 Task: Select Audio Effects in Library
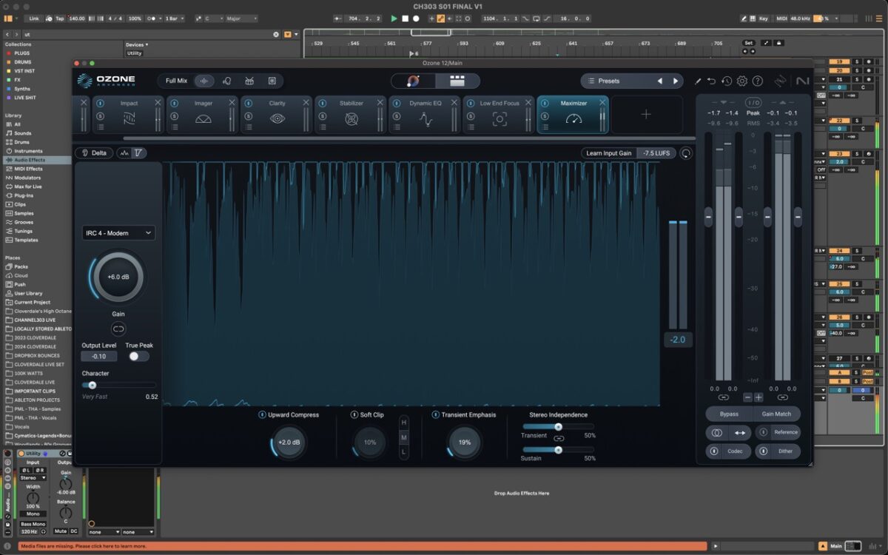coord(30,160)
